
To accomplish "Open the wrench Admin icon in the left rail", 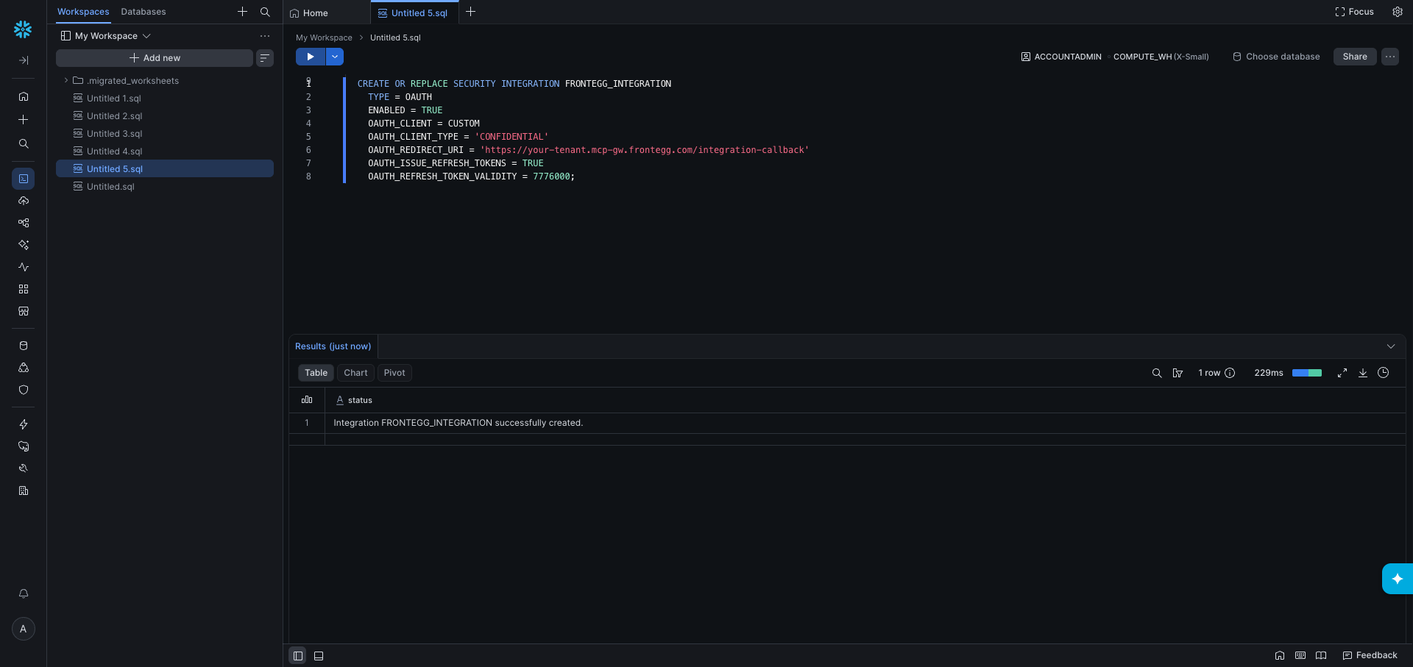I will coord(24,468).
